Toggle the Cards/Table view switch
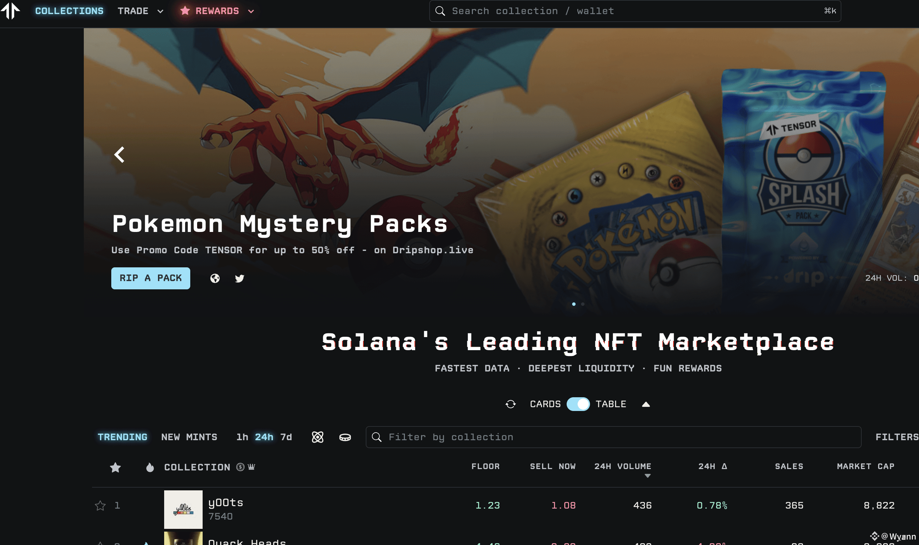This screenshot has height=545, width=919. coord(578,404)
